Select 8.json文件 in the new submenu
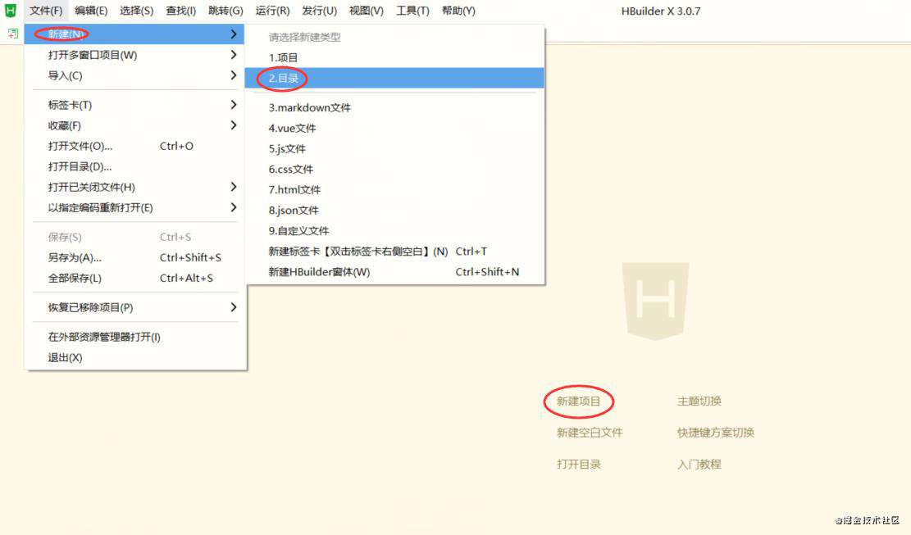This screenshot has height=535, width=911. tap(394, 210)
